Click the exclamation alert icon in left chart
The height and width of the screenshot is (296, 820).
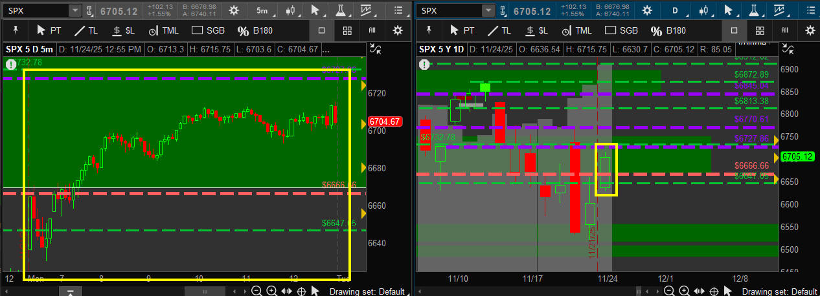point(10,64)
